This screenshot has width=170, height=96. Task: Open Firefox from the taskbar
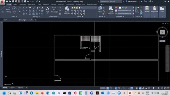pyautogui.click(x=42, y=93)
